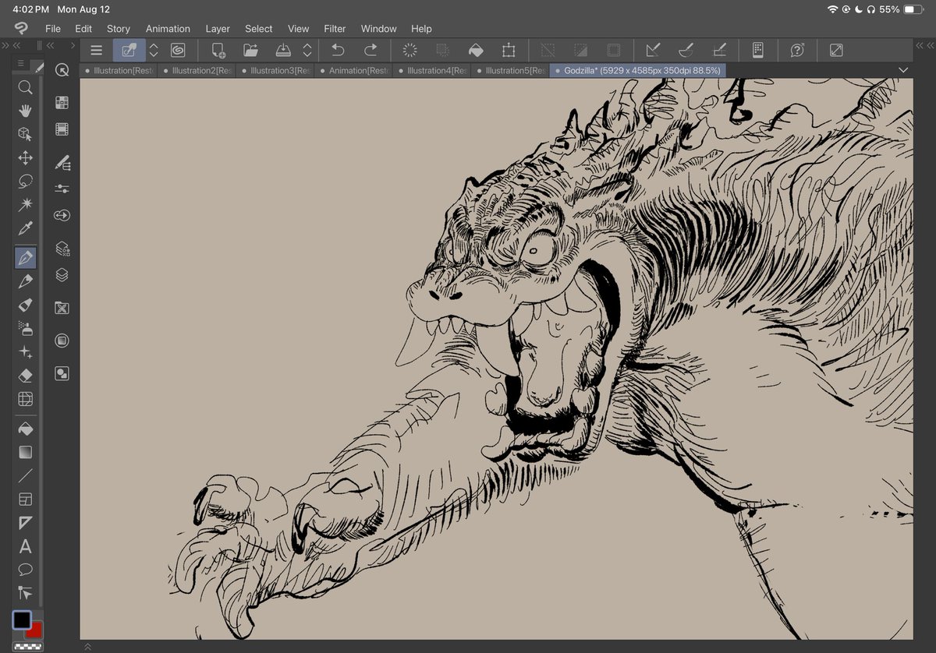Switch to the Godzilla canvas tab

tap(637, 70)
